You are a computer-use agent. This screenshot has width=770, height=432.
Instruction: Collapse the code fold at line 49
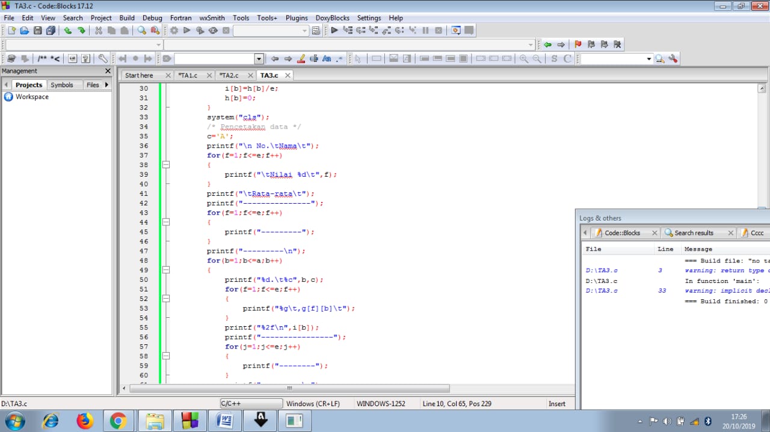coord(167,270)
